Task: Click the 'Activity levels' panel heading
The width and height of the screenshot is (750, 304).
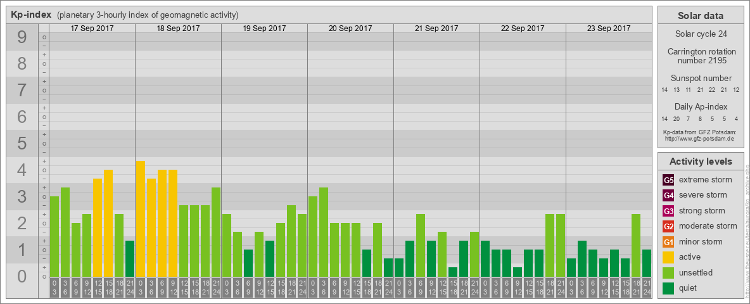Action: pos(701,161)
